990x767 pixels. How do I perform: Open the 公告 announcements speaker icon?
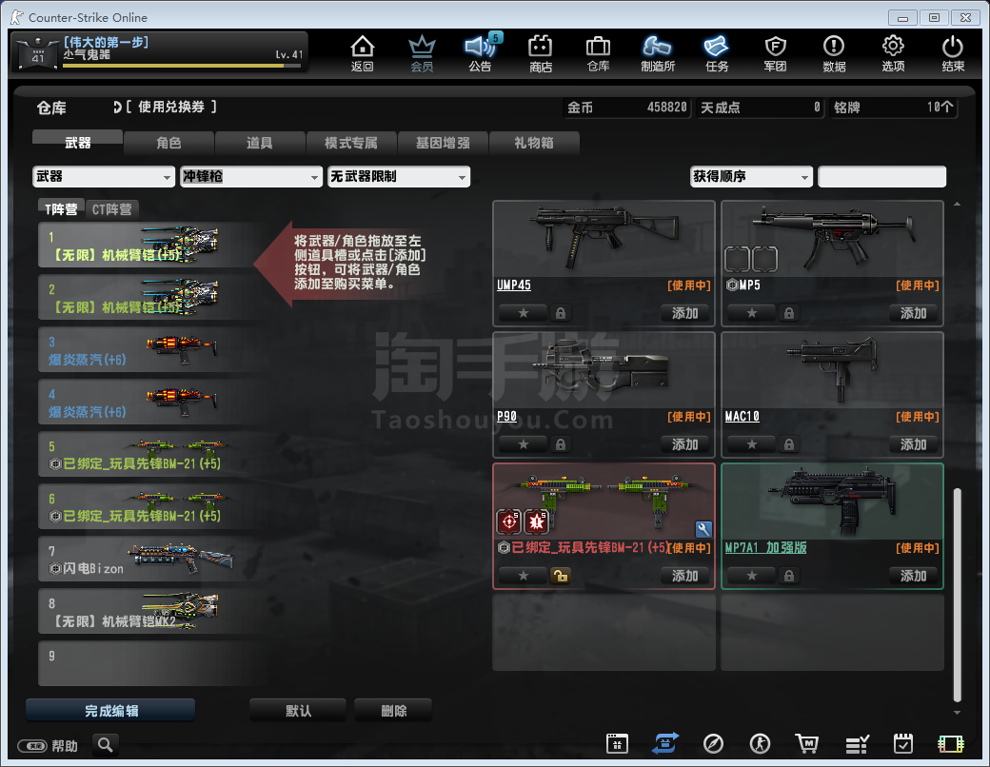click(x=481, y=53)
